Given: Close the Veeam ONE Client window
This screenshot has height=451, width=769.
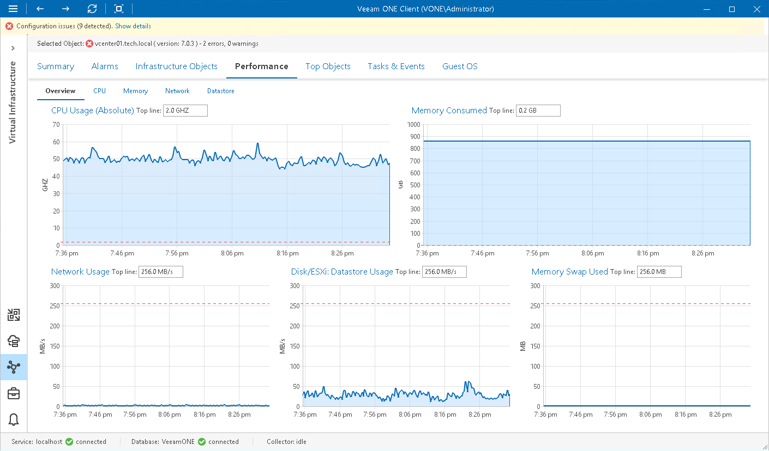Looking at the screenshot, I should (756, 9).
